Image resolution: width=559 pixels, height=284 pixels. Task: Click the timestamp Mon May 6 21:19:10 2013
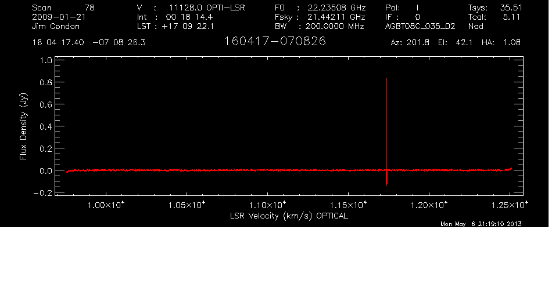tap(481, 224)
